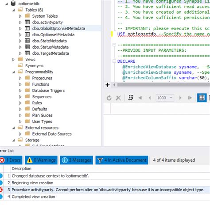Collapse the External resources node

point(14,128)
